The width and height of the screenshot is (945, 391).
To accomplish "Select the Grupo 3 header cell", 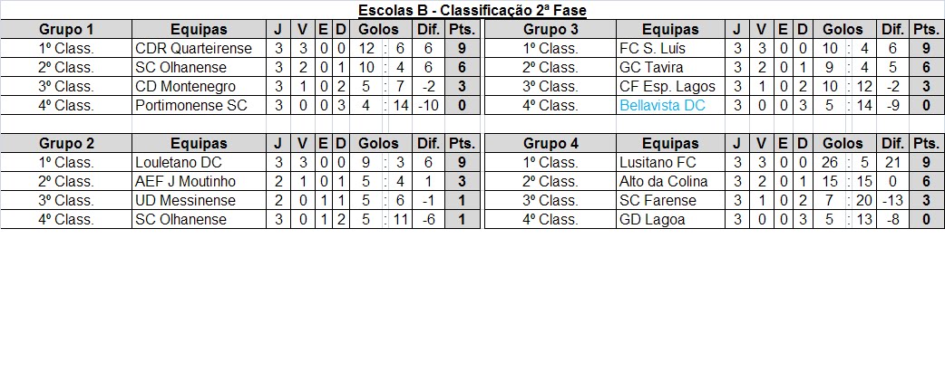I will coord(550,30).
